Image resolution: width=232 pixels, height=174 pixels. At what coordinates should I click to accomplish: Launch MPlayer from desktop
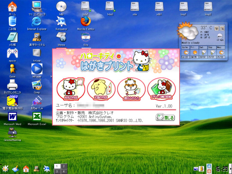tap(37, 71)
